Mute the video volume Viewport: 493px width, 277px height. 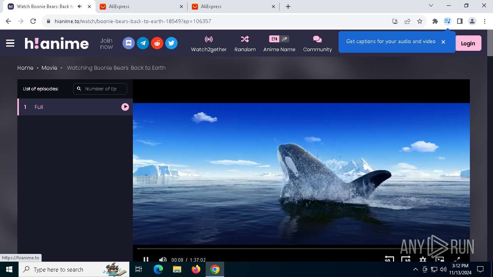pos(163,260)
